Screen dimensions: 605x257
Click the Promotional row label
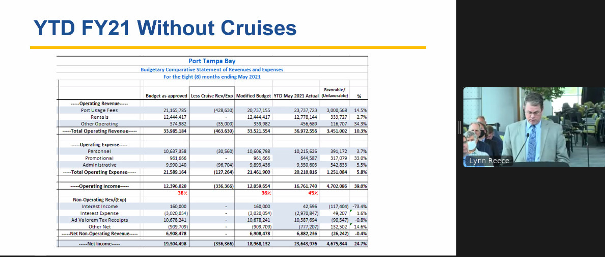pyautogui.click(x=99, y=158)
